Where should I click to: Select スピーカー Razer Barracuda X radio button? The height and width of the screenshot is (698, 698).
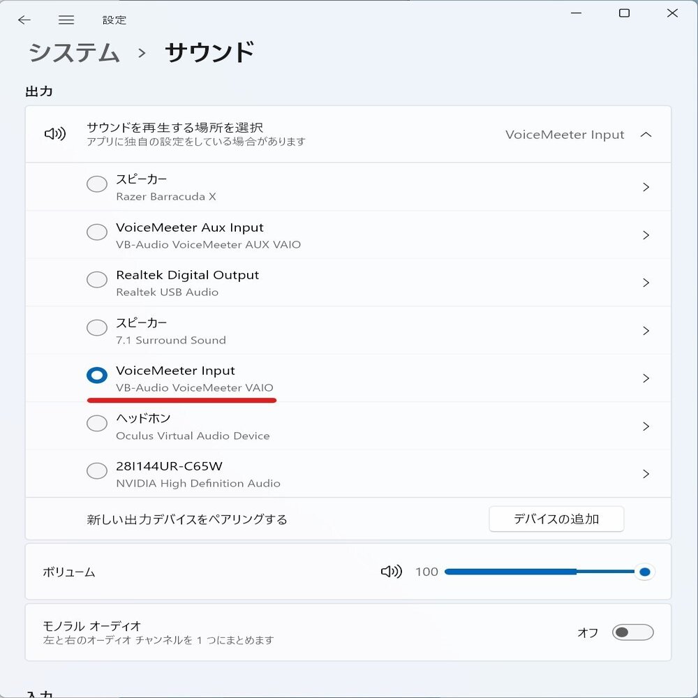tap(96, 184)
